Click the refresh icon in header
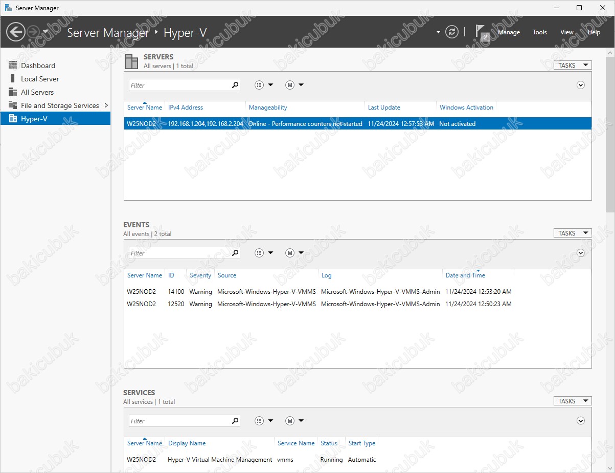This screenshot has width=615, height=473. 452,32
